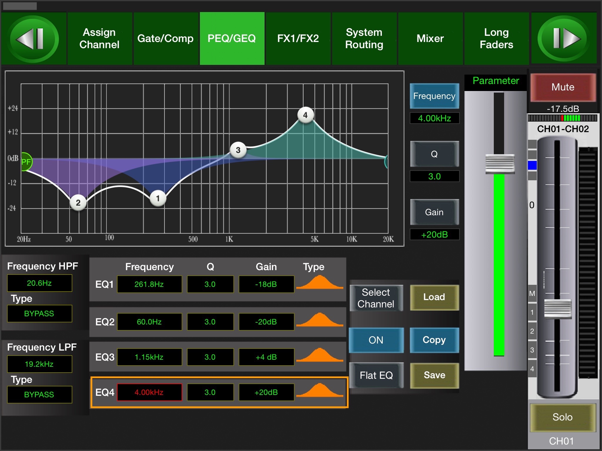Select the LPF node at graph right edge
602x451 pixels.
tap(387, 161)
